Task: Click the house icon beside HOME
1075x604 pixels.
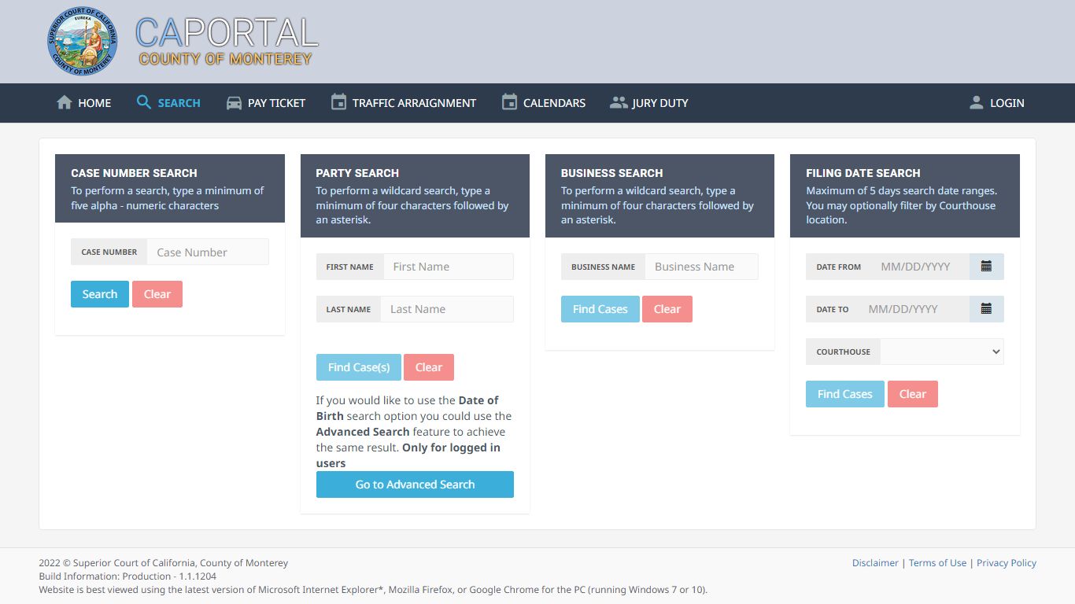Action: coord(65,102)
